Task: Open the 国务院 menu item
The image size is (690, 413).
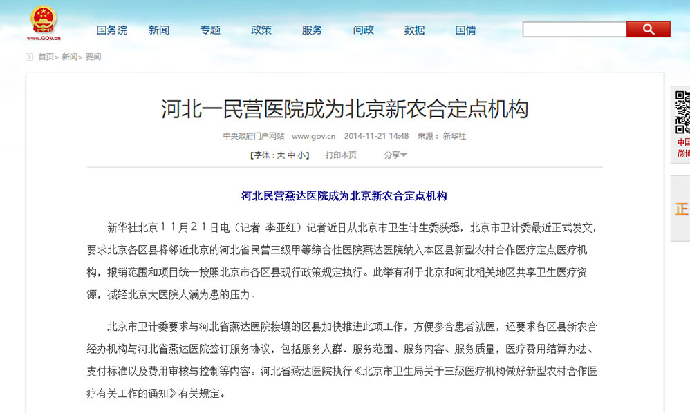Action: click(x=112, y=30)
